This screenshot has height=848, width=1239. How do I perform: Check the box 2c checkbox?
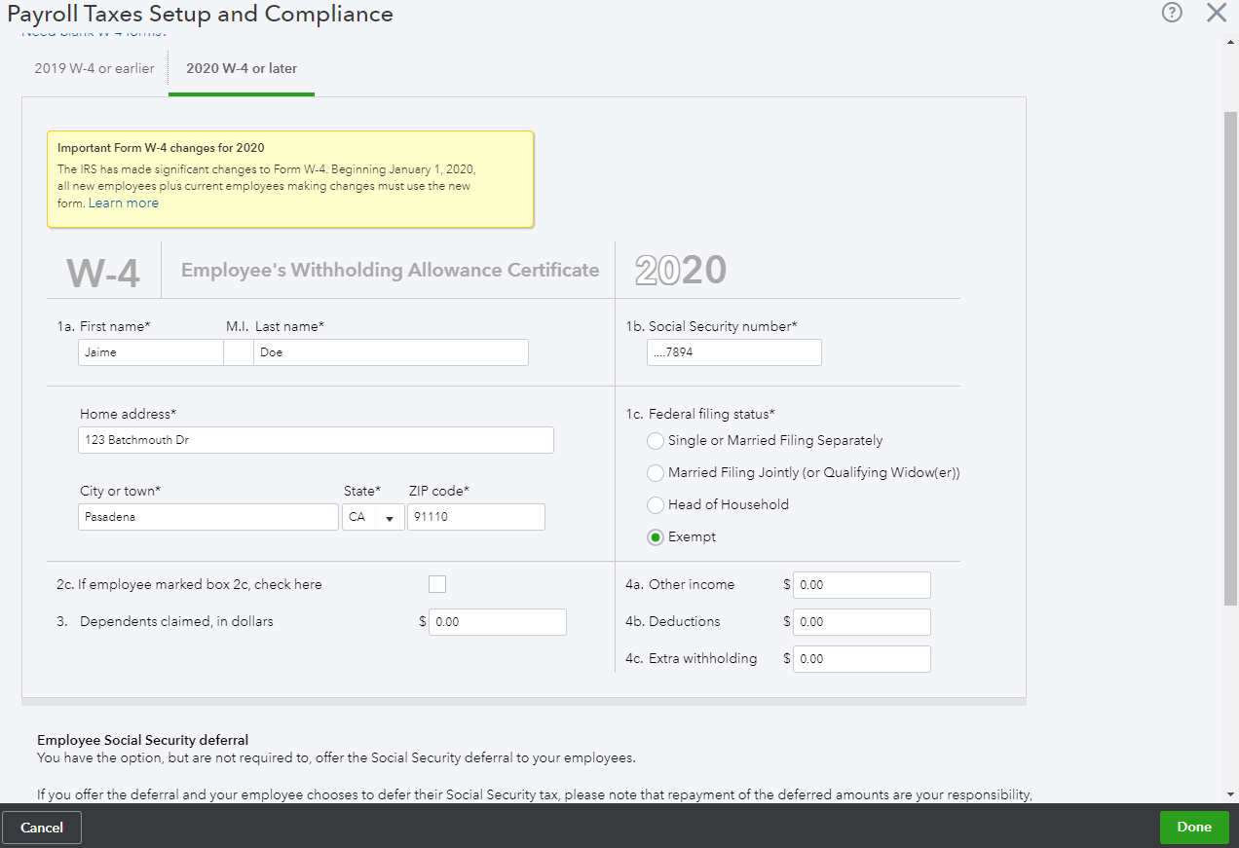[437, 584]
